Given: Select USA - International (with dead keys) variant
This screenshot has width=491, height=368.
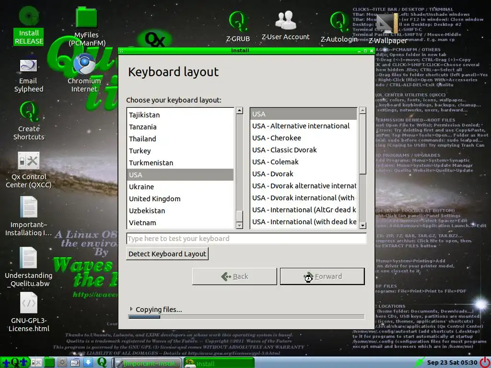Looking at the screenshot, I should [304, 221].
